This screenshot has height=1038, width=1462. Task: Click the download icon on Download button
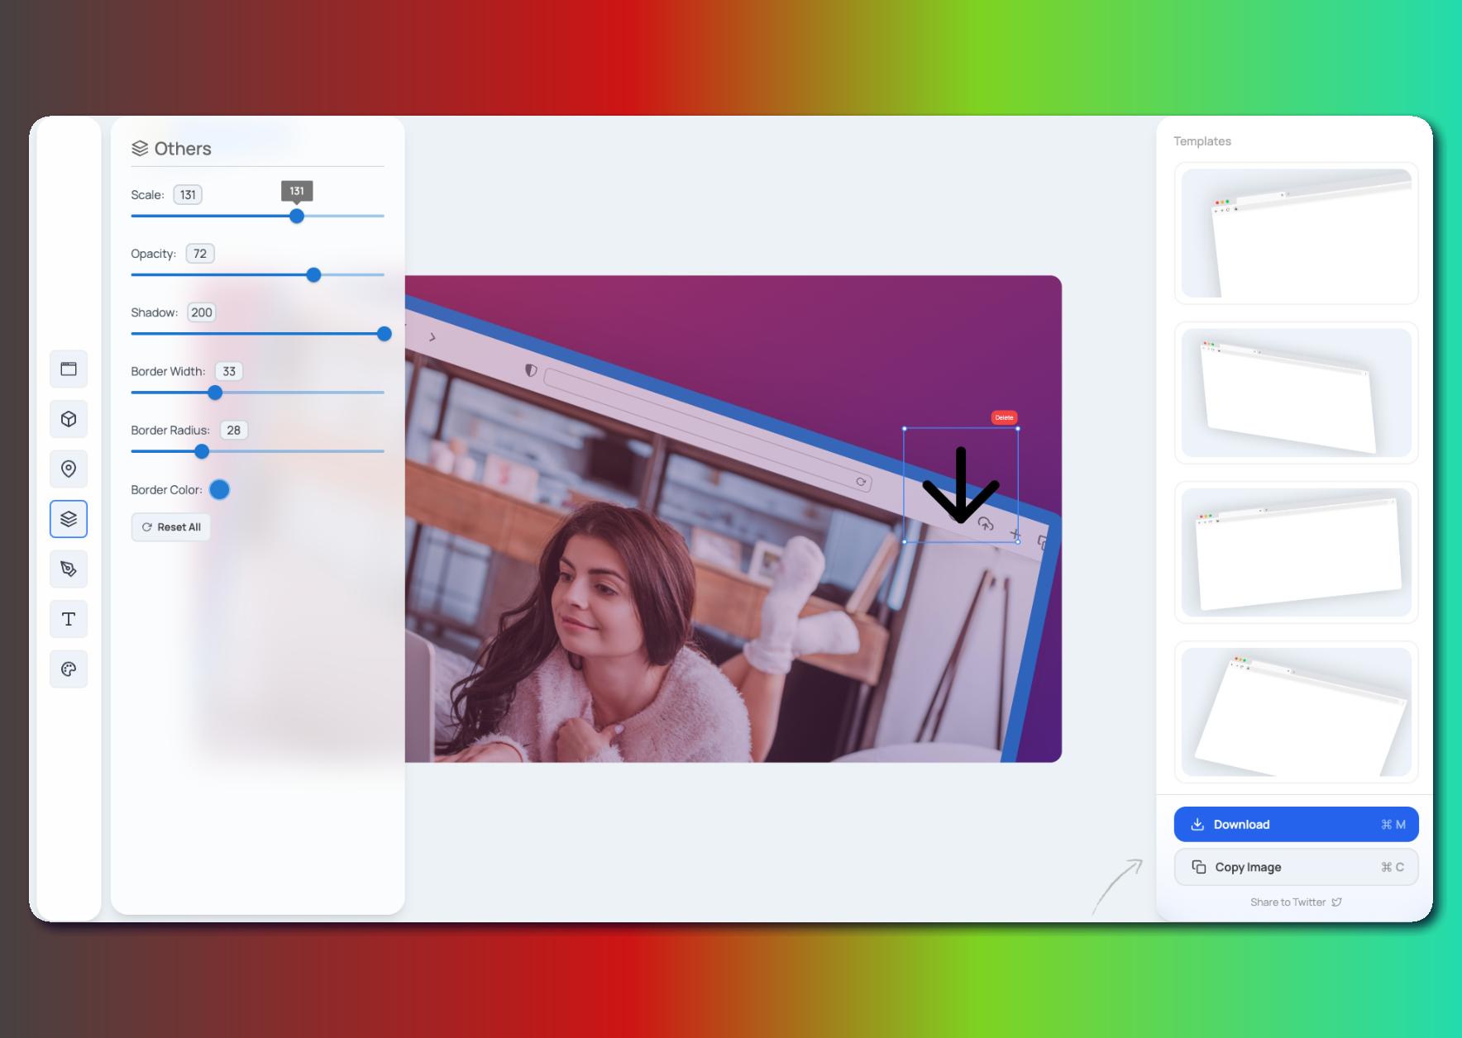click(1197, 824)
